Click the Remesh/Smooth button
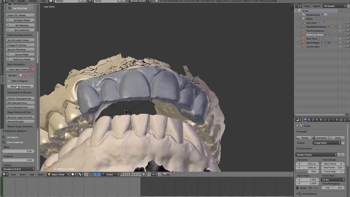350x197 pixels. (x=20, y=121)
